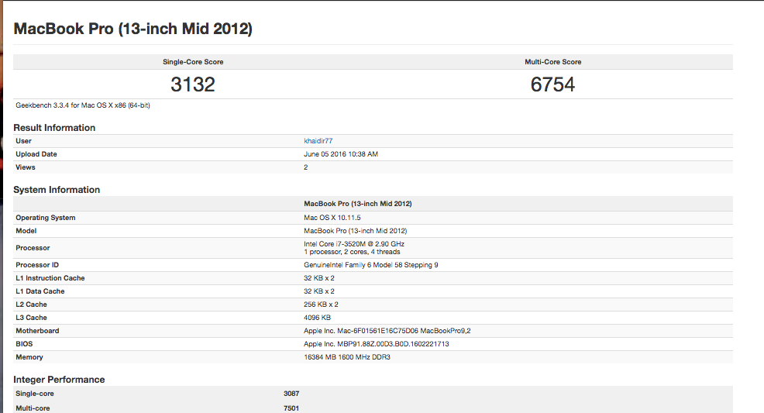Click the Multi-Core Score header label
764x413 pixels.
(x=552, y=62)
